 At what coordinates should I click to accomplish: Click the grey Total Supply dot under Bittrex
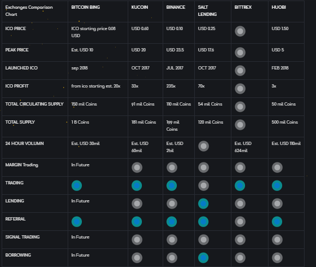pos(240,125)
